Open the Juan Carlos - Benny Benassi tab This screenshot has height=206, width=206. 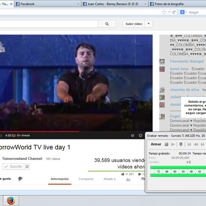115,4
